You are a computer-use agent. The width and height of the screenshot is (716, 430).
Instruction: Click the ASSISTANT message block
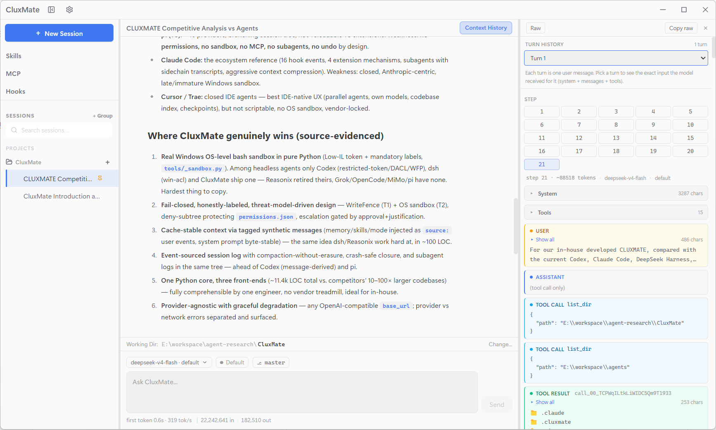[x=616, y=282]
